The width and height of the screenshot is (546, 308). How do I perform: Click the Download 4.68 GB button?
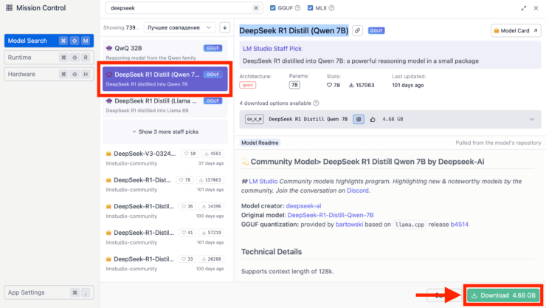[x=503, y=295]
